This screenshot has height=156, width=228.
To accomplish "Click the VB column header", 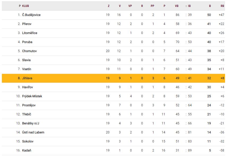I will click(177, 6).
